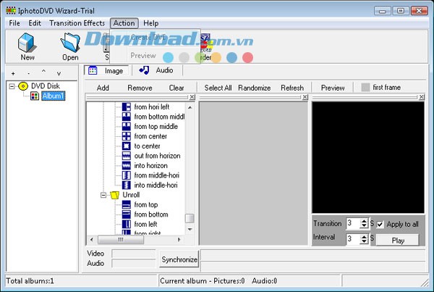Open the Help menu
The image size is (434, 292).
(151, 23)
